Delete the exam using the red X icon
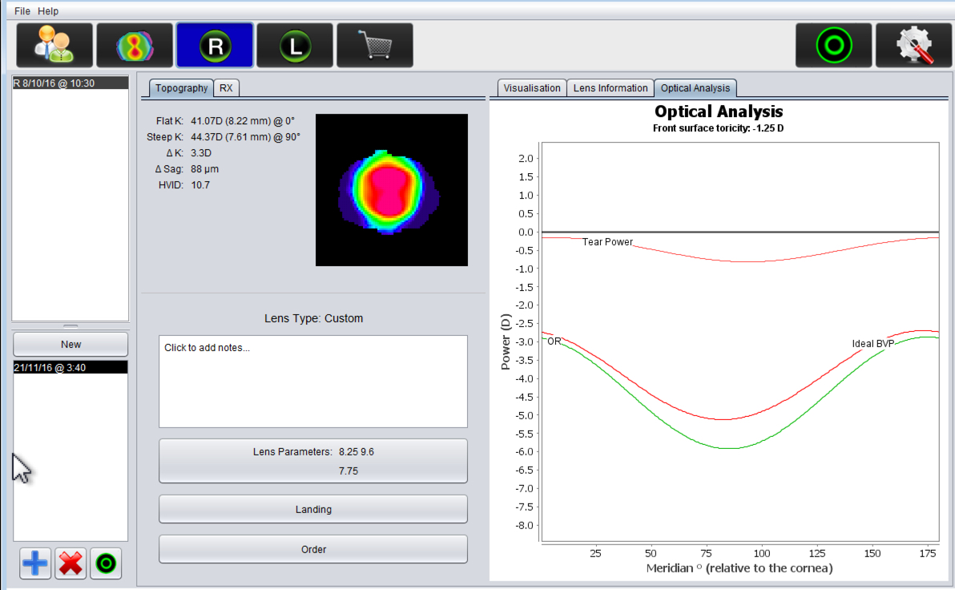Screen dimensions: 955x590 click(71, 564)
